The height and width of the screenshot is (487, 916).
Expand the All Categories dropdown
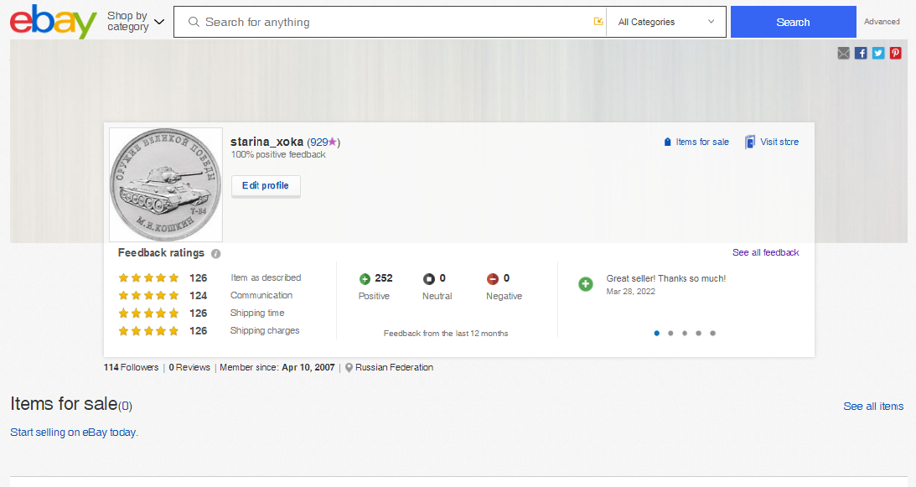[x=666, y=22]
